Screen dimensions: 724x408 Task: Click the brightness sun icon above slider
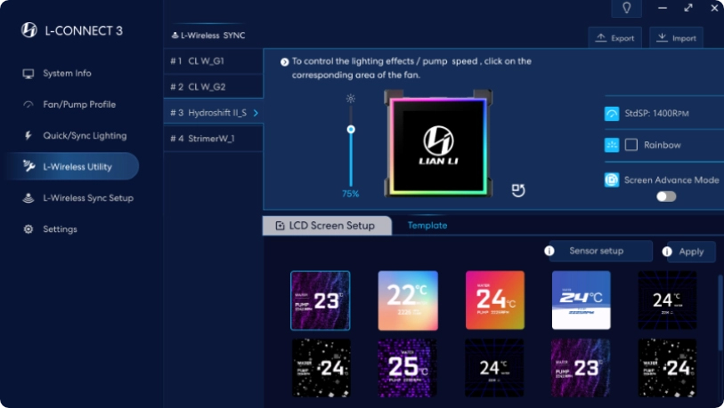(x=351, y=99)
